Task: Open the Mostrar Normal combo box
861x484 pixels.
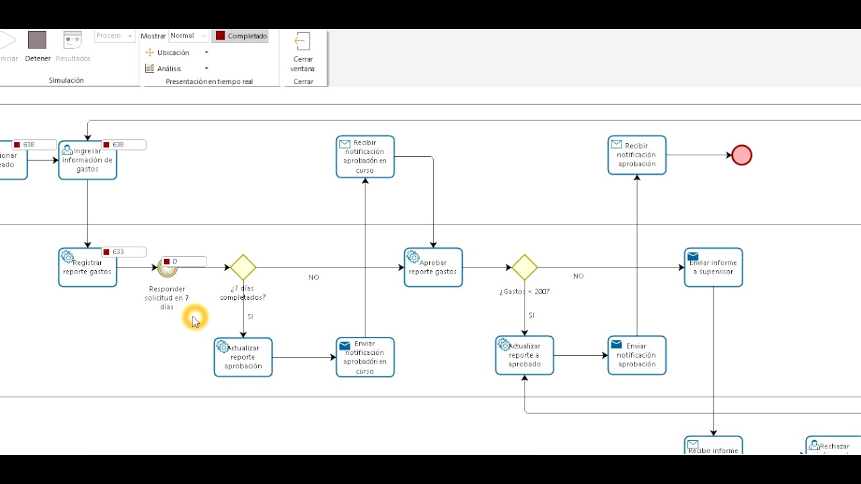Action: click(188, 36)
